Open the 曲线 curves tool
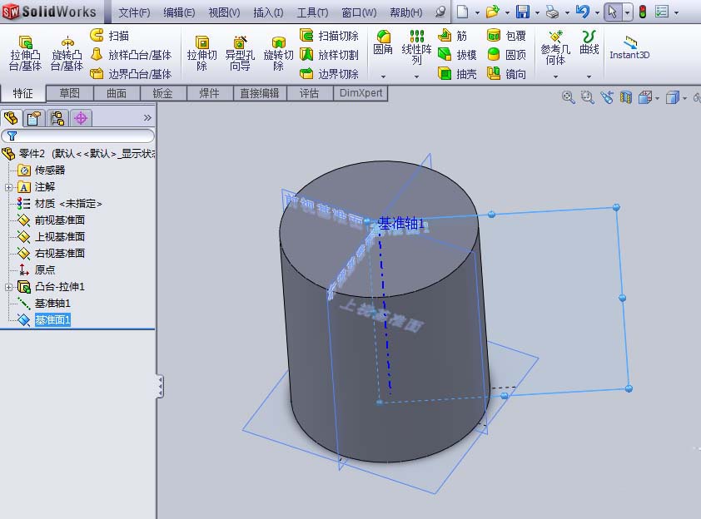The image size is (701, 519). tap(589, 42)
